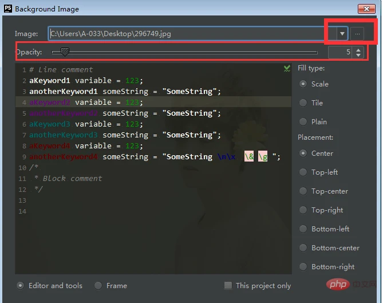
Task: Enable the This project only checkbox
Action: tap(228, 285)
